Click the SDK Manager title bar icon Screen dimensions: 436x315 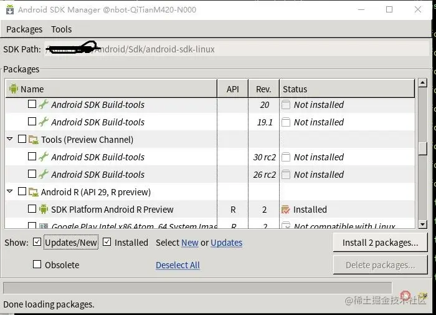point(10,10)
